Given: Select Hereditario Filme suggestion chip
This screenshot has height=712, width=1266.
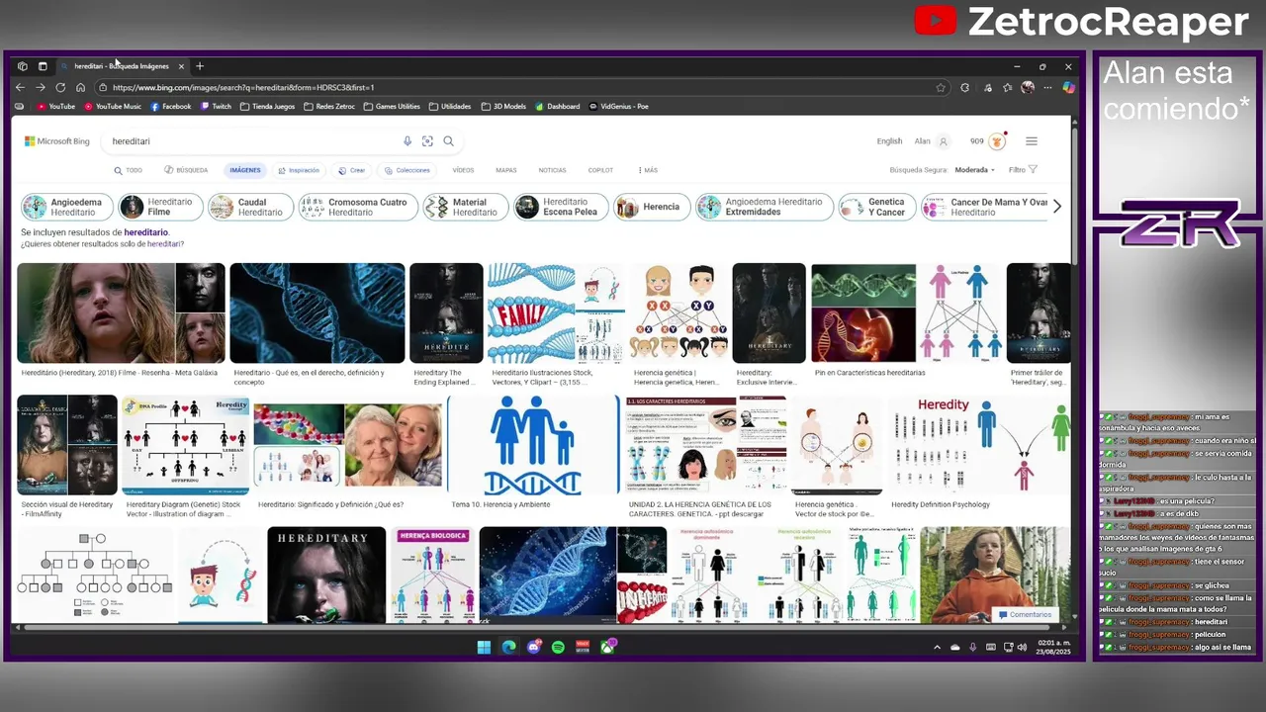Looking at the screenshot, I should pyautogui.click(x=160, y=207).
